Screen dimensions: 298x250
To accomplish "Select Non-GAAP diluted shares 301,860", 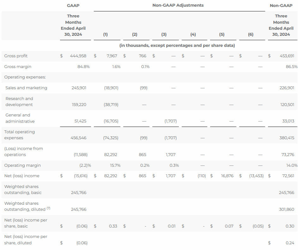I will tap(286, 209).
